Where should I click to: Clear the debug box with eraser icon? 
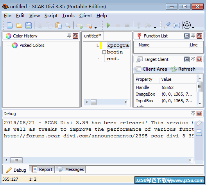pos(199,123)
